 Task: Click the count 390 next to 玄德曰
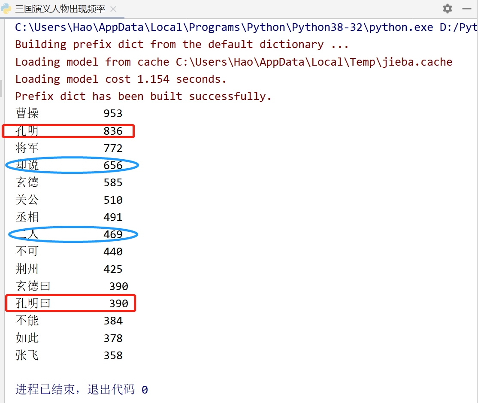[x=118, y=286]
